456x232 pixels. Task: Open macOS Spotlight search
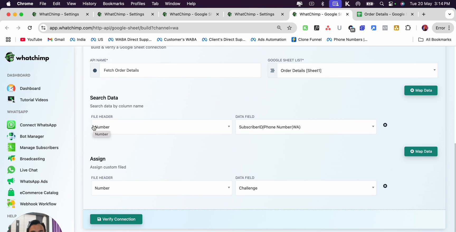point(382,4)
